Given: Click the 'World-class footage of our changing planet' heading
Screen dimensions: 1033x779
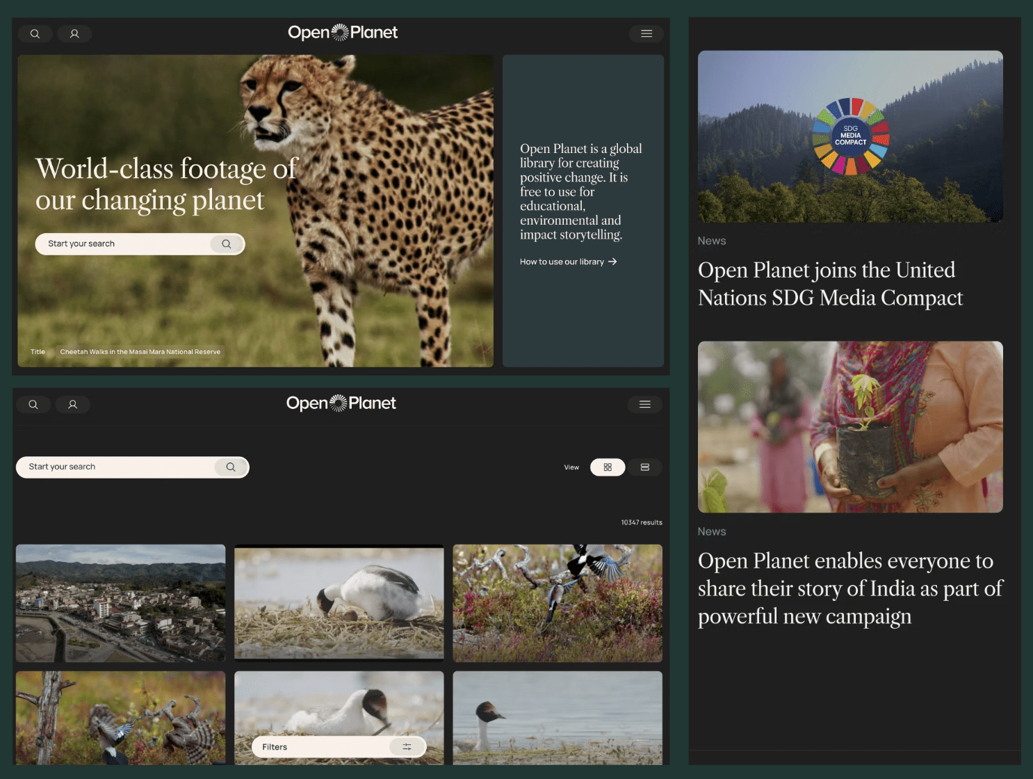Looking at the screenshot, I should (x=167, y=184).
